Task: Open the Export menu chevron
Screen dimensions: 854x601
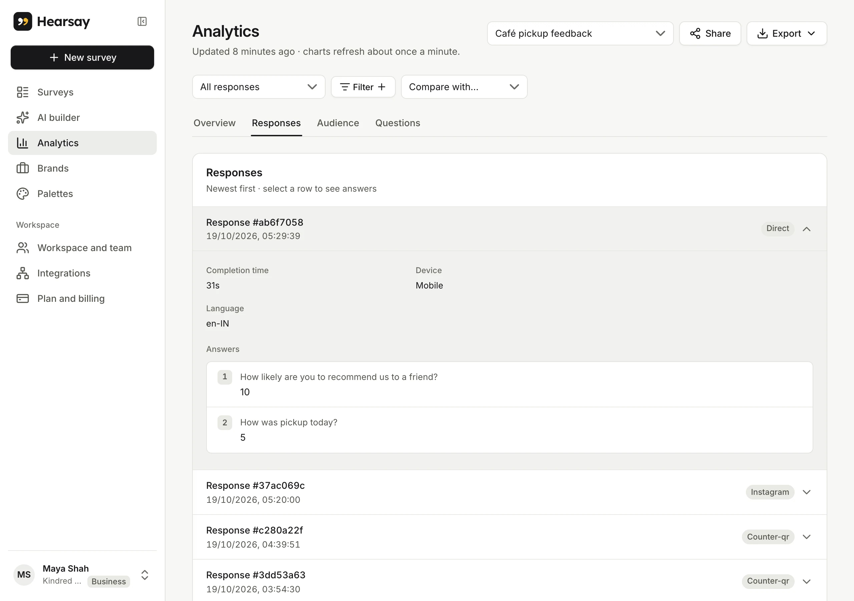Action: (x=812, y=33)
